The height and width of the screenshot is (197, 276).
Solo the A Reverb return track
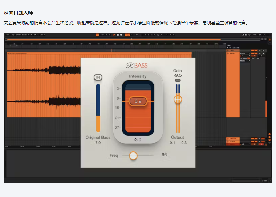point(259,139)
